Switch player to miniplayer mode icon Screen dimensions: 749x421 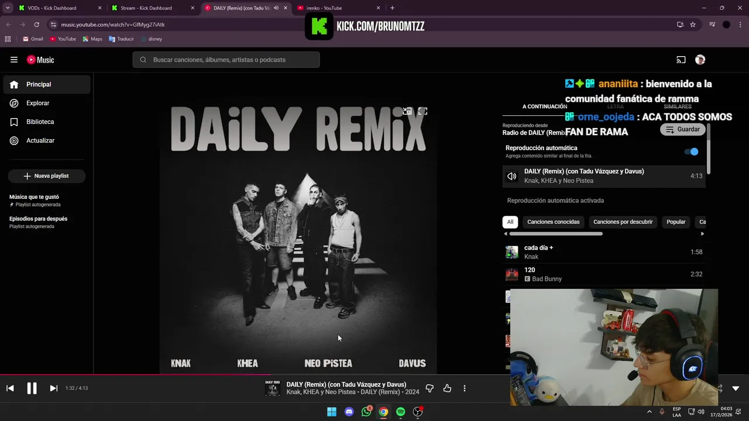point(407,111)
